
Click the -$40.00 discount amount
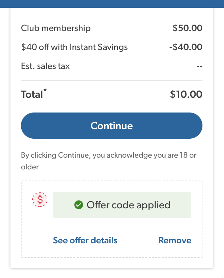186,47
